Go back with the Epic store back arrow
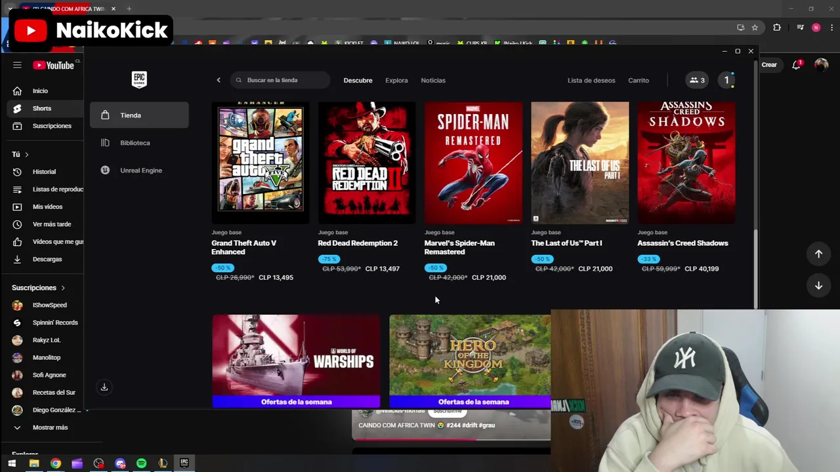The height and width of the screenshot is (472, 840). tap(219, 80)
